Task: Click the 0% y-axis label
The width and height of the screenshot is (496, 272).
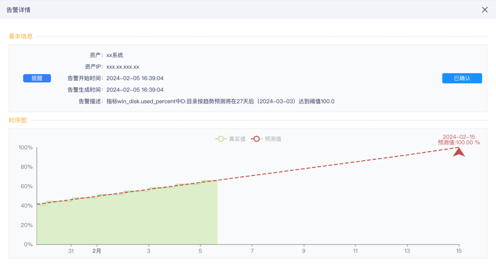Action: (28, 245)
